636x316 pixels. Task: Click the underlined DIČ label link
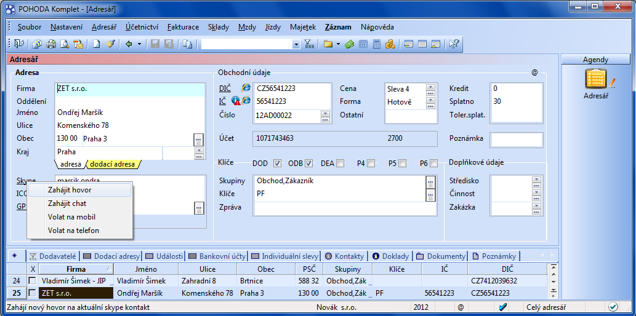[225, 89]
